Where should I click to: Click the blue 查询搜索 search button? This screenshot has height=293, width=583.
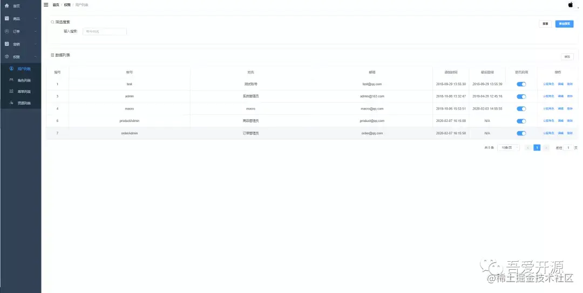point(565,24)
